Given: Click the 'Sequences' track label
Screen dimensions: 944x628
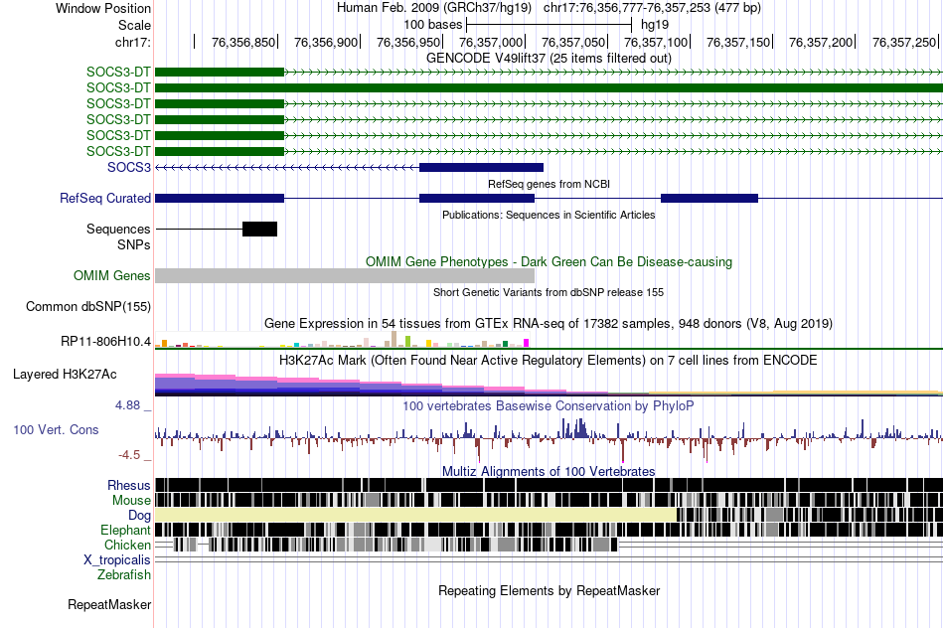Looking at the screenshot, I should tap(118, 229).
